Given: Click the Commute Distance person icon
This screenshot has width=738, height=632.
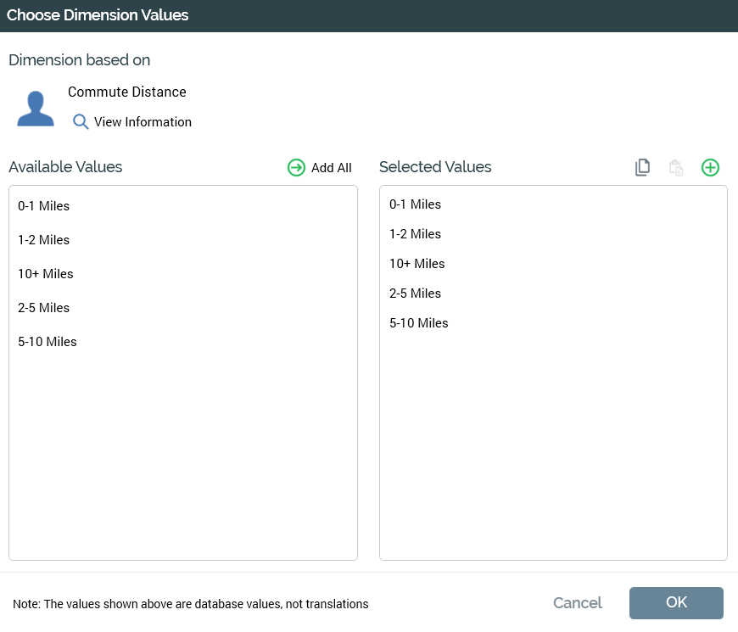Looking at the screenshot, I should pyautogui.click(x=36, y=109).
